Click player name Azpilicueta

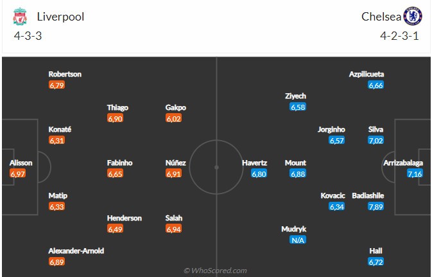point(368,74)
